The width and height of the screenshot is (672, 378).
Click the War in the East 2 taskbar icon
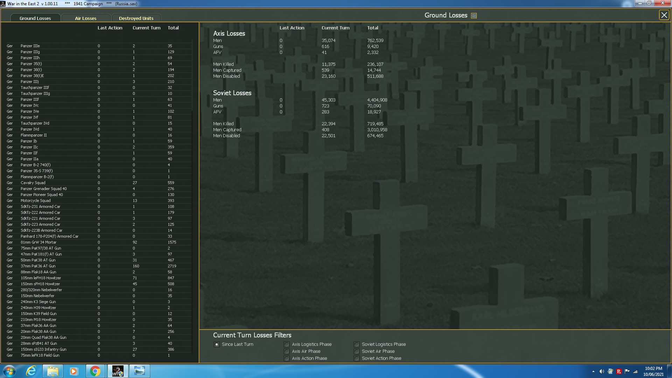click(x=118, y=371)
